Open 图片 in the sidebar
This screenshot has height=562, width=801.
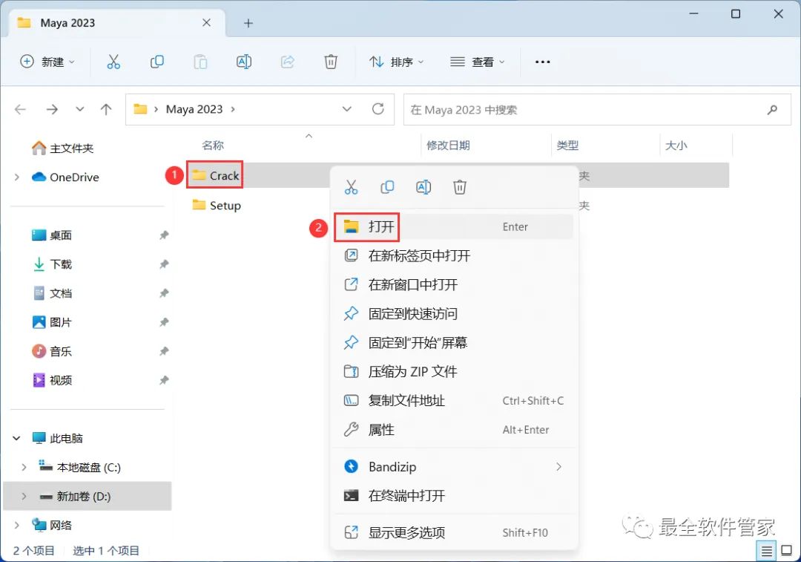[x=52, y=322]
